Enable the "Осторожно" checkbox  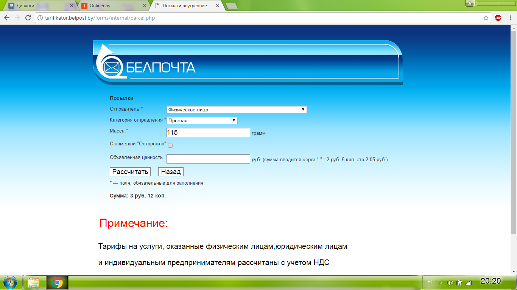170,145
